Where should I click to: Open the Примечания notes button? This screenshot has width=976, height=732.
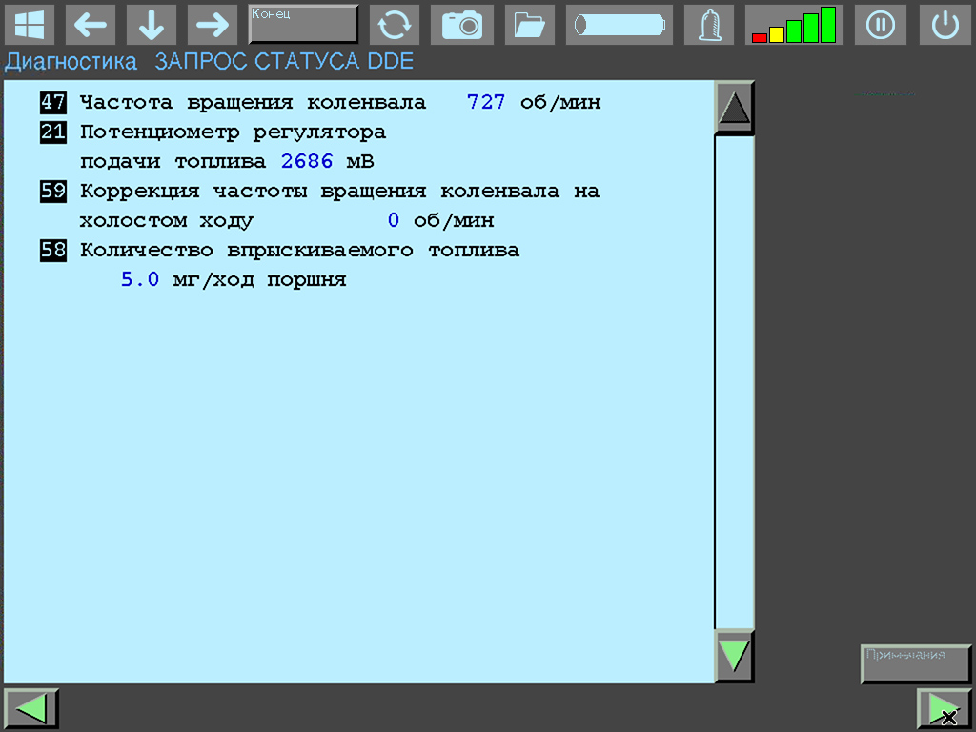pyautogui.click(x=915, y=663)
